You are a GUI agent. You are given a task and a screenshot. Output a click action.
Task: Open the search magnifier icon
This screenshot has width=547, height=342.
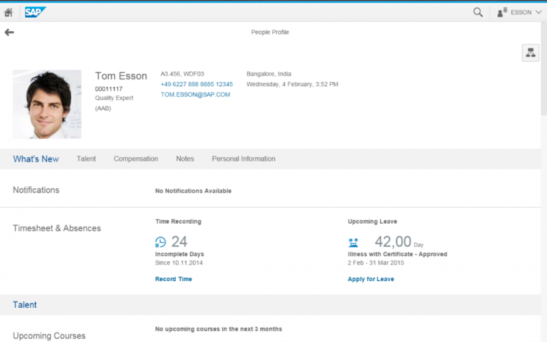pyautogui.click(x=478, y=12)
